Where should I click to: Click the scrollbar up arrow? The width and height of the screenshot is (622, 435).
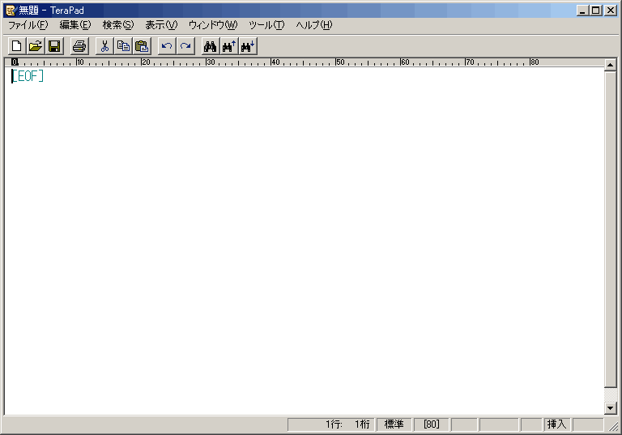pyautogui.click(x=610, y=64)
